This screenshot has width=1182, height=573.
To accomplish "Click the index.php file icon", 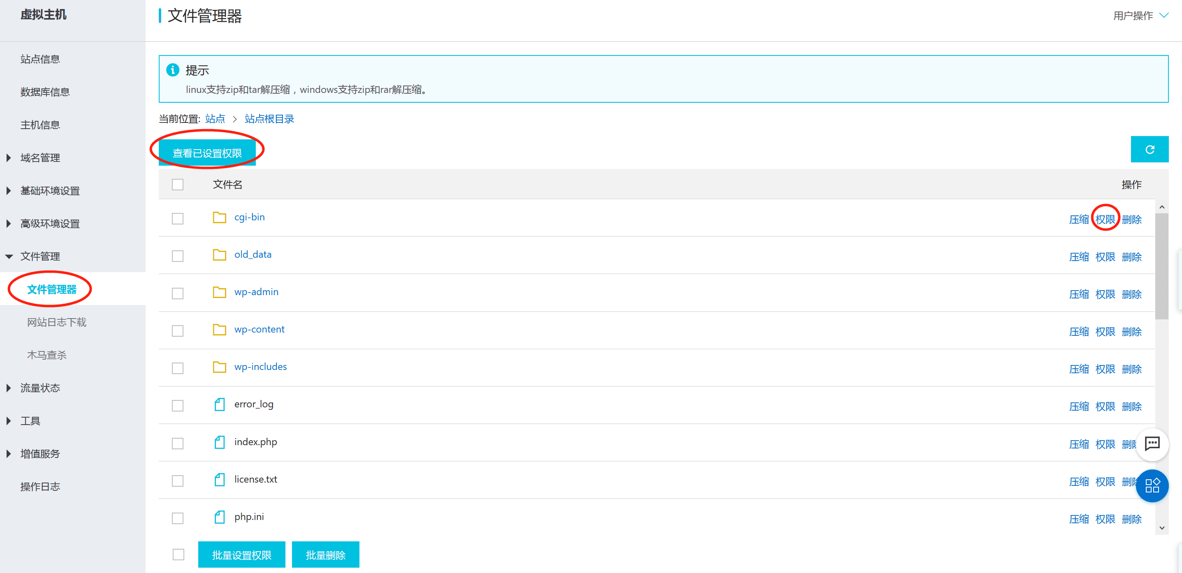I will tap(220, 442).
